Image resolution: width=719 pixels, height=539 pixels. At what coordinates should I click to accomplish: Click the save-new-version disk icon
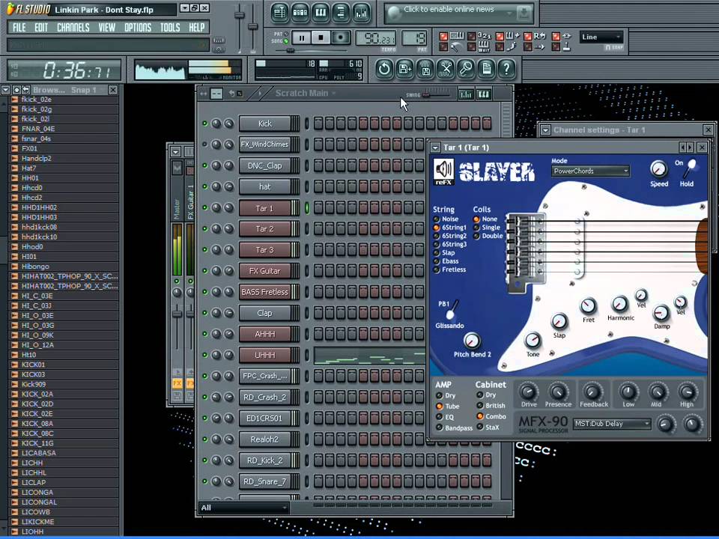405,69
